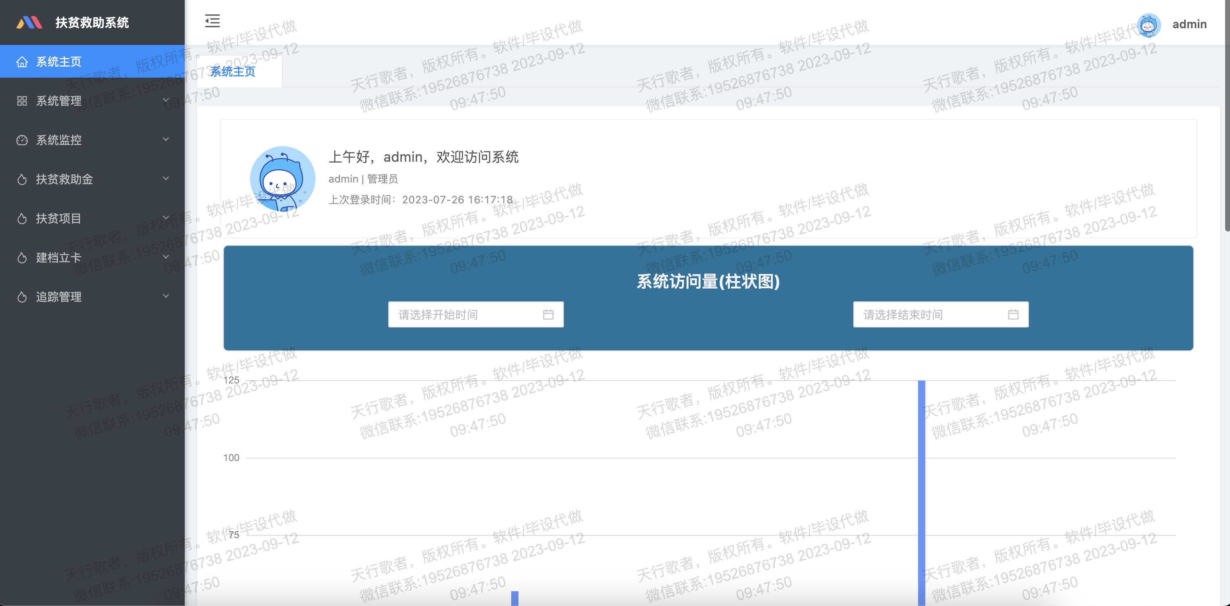Click the end time calendar icon
The width and height of the screenshot is (1230, 606).
click(1013, 314)
